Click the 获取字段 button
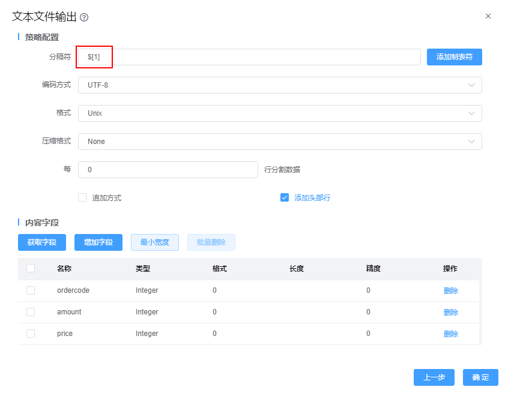505x393 pixels. [x=42, y=242]
